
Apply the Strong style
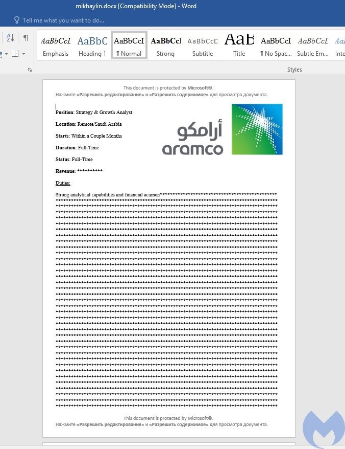pos(165,46)
